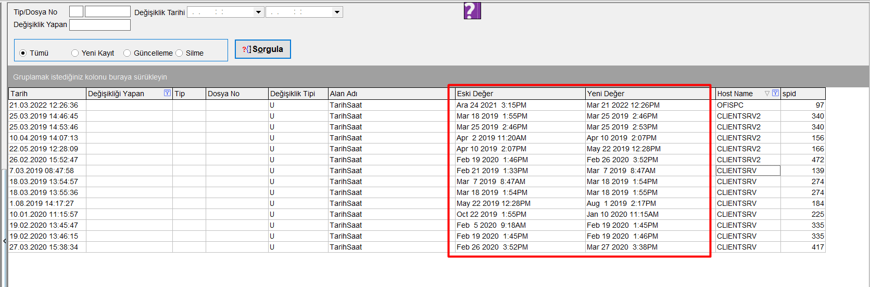Click Yeni Değer cell 'Mar 27 2020 3:38PM'
This screenshot has height=287, width=870.
click(650, 247)
